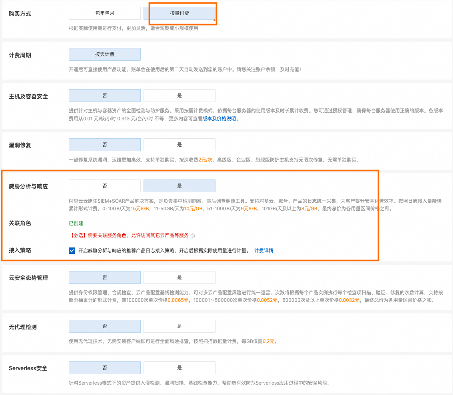Set 威胁分析与响应 to 是

click(180, 186)
